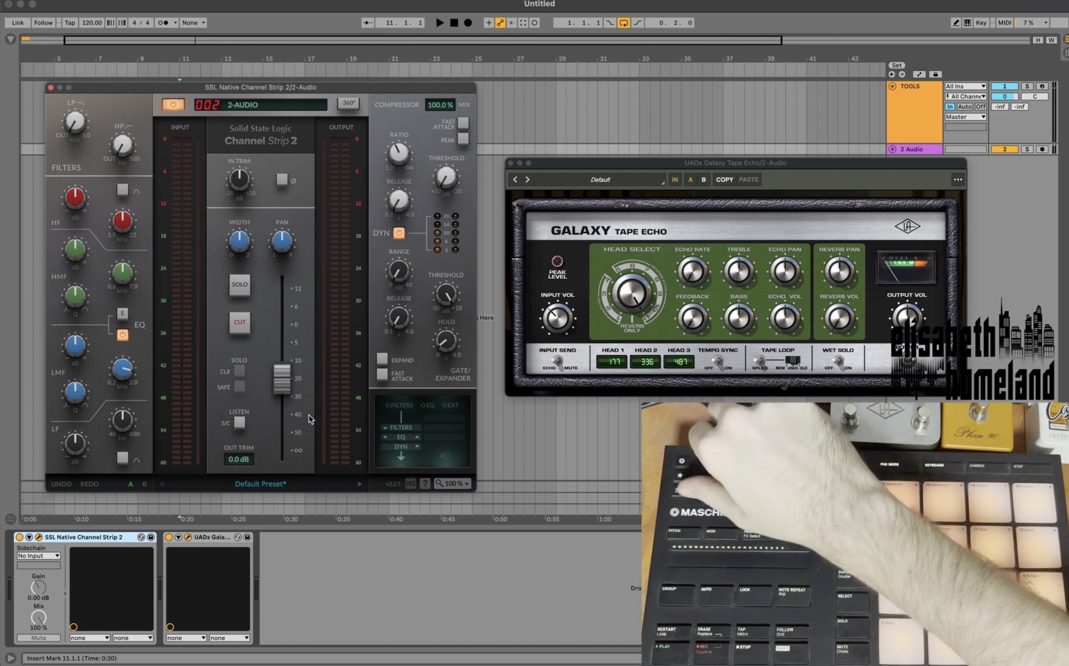Click the 360° button in the SSL plugin
Image resolution: width=1069 pixels, height=666 pixels.
348,103
